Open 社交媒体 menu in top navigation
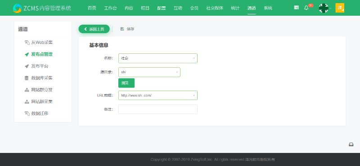This screenshot has height=166, width=360. click(x=215, y=8)
